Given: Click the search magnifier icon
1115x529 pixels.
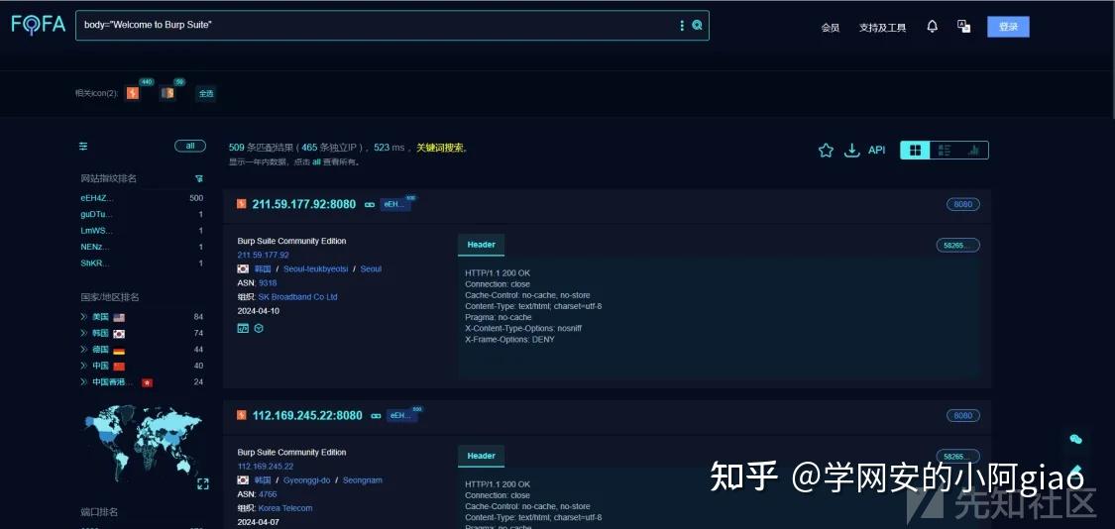Looking at the screenshot, I should (x=697, y=25).
